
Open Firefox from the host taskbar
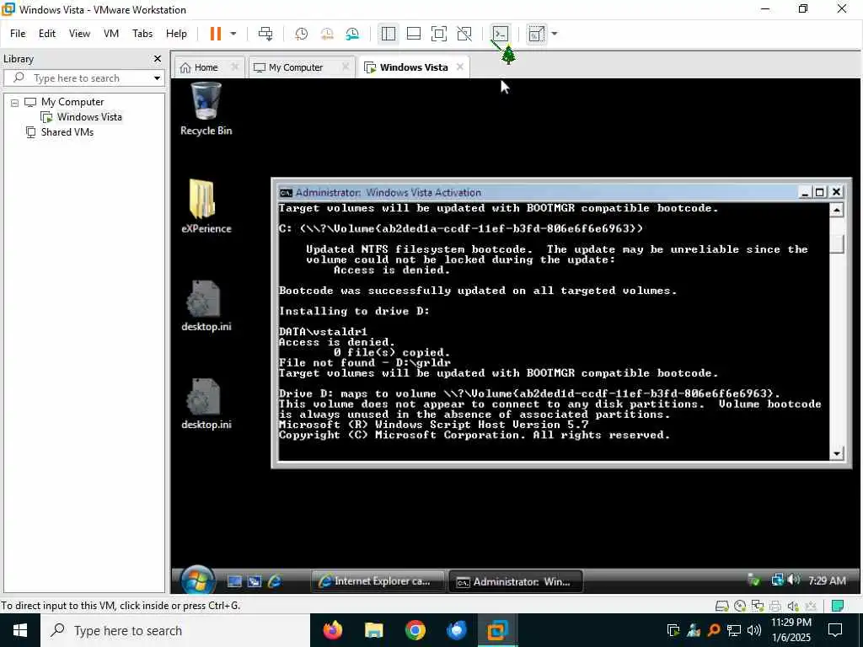coord(332,630)
